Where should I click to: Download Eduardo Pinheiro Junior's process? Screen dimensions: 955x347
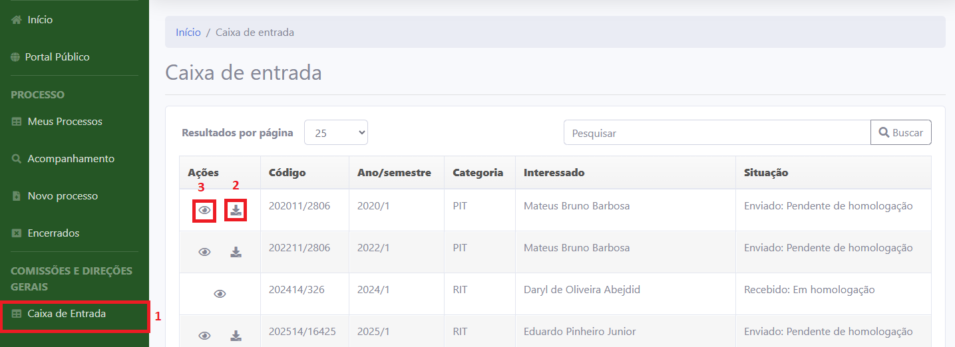(236, 336)
